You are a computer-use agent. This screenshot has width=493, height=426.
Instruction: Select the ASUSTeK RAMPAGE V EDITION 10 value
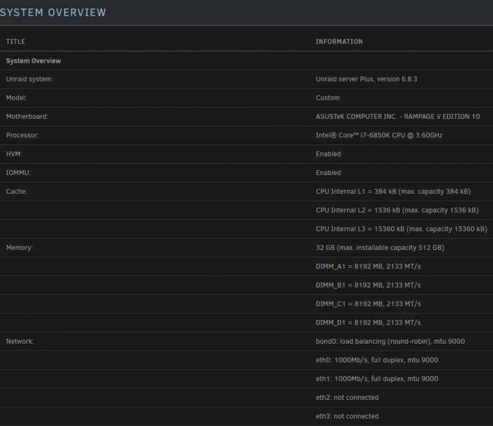397,116
